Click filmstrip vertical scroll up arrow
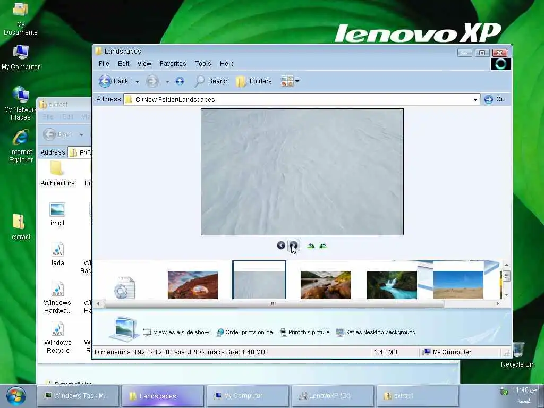544x408 pixels. (x=506, y=265)
